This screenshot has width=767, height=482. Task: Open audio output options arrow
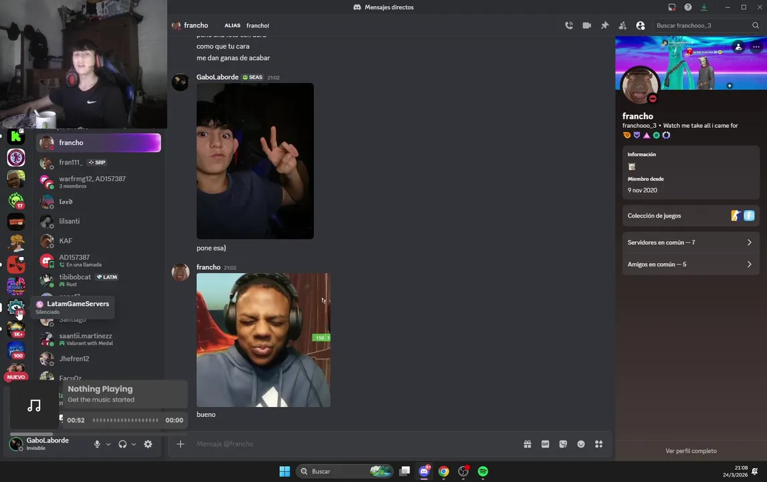134,445
